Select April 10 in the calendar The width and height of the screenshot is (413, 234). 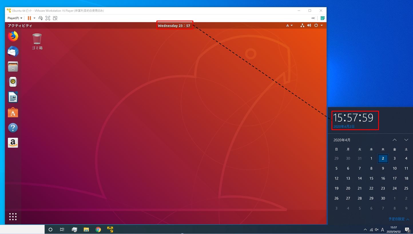coord(395,168)
